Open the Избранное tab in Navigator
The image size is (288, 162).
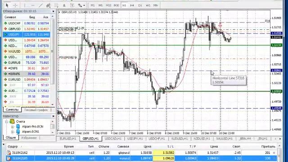point(29,138)
